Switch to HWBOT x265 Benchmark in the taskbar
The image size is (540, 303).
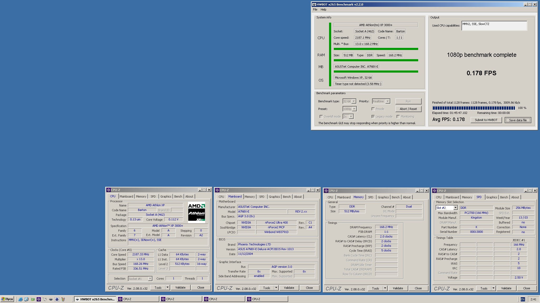95,299
